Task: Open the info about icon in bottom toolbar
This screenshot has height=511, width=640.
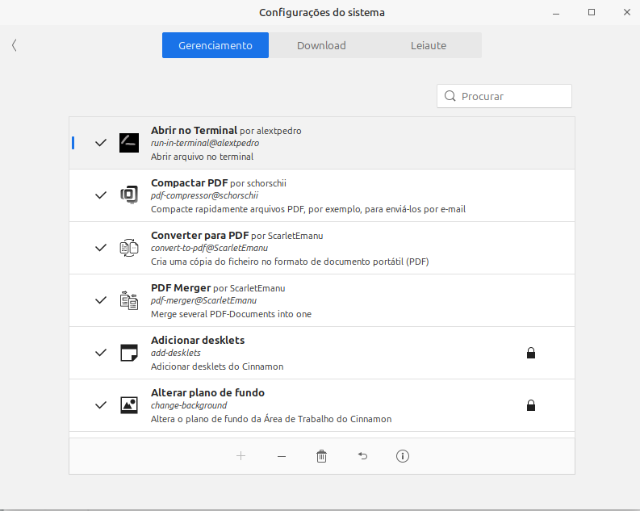Action: (x=403, y=456)
